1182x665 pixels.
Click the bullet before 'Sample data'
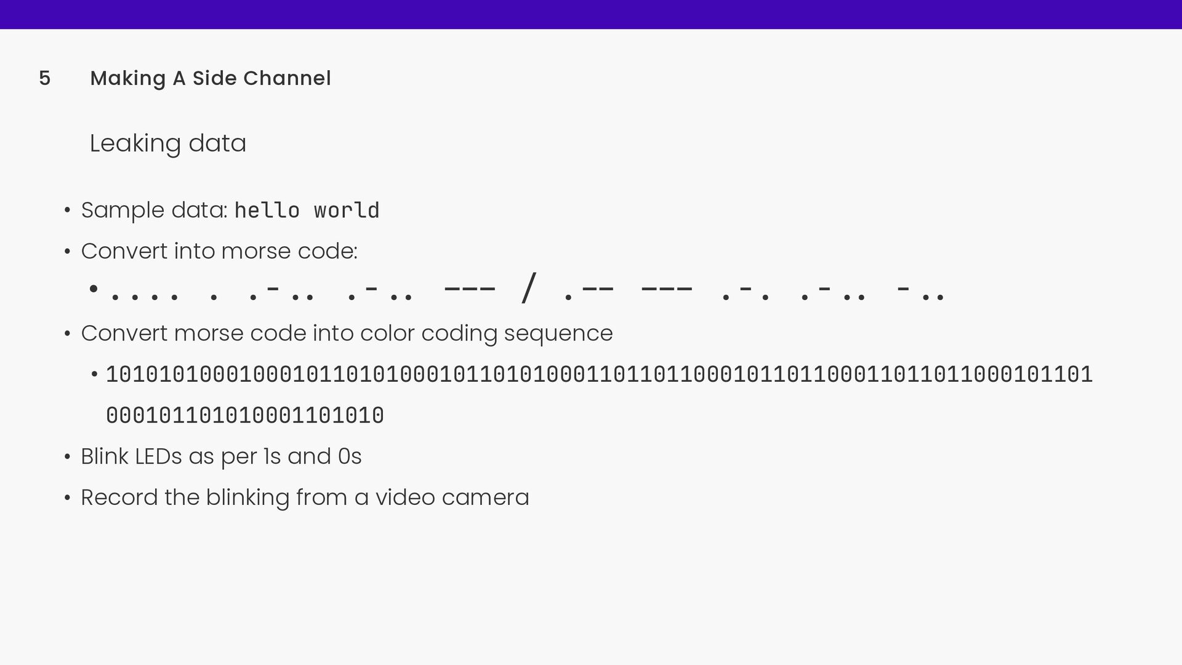pos(68,211)
